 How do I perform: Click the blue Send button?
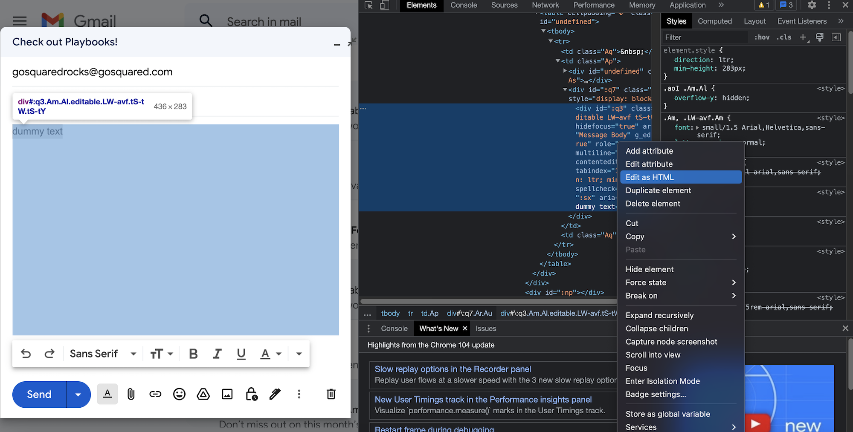tap(39, 395)
